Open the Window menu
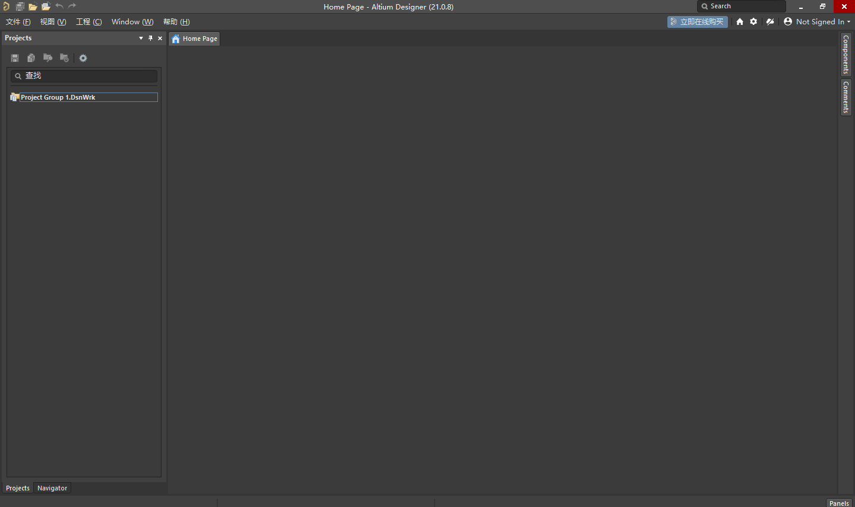Screen dimensions: 855x507 [132, 21]
